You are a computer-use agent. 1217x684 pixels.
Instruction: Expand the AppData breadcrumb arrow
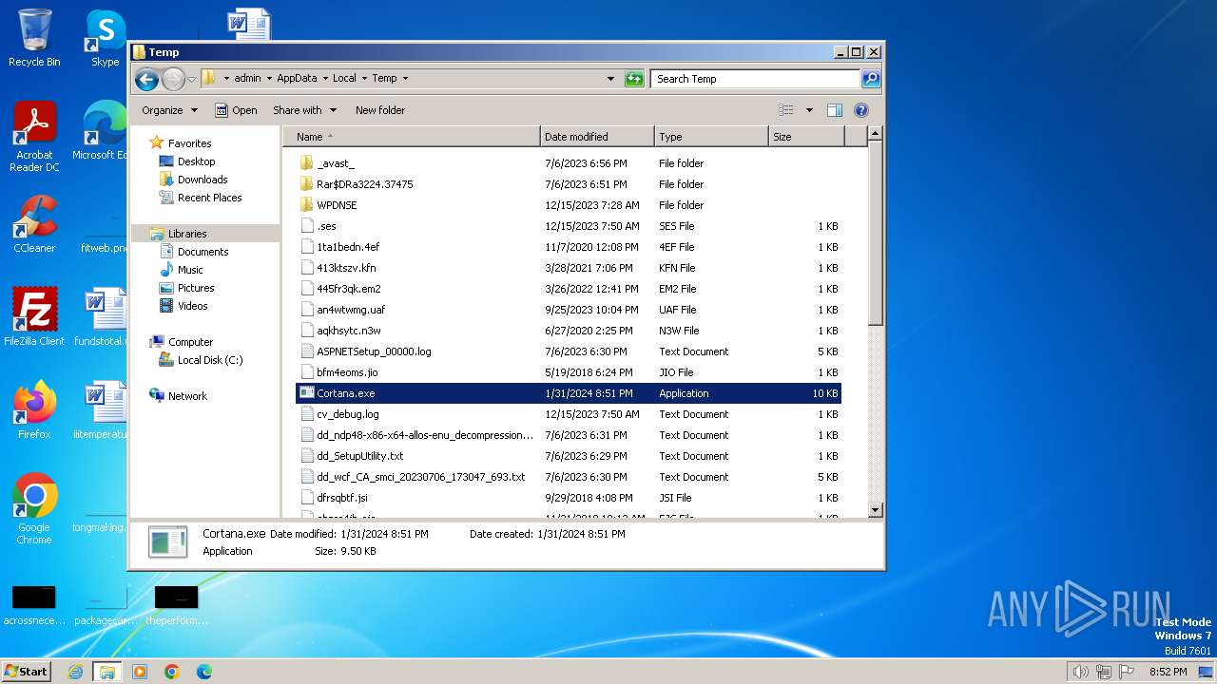324,79
